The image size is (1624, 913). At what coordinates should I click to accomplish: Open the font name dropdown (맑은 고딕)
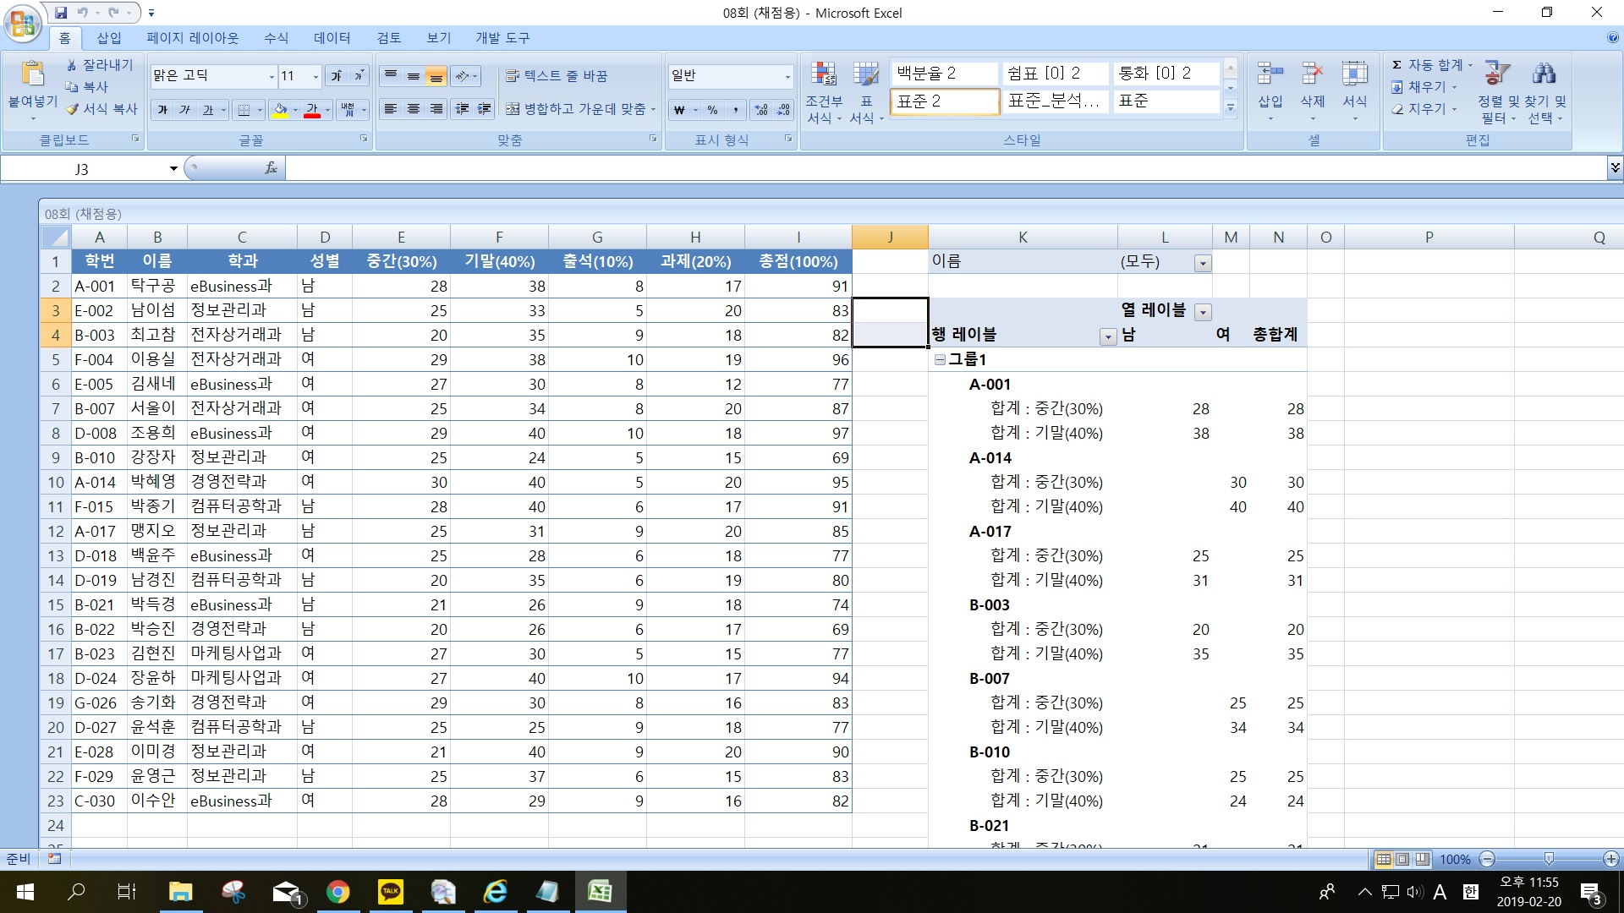(272, 76)
